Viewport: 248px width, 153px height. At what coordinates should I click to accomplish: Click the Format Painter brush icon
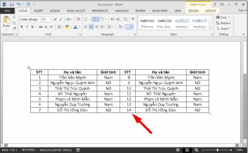point(14,28)
